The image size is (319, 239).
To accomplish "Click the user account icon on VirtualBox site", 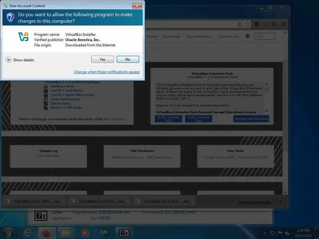I will [x=247, y=36].
